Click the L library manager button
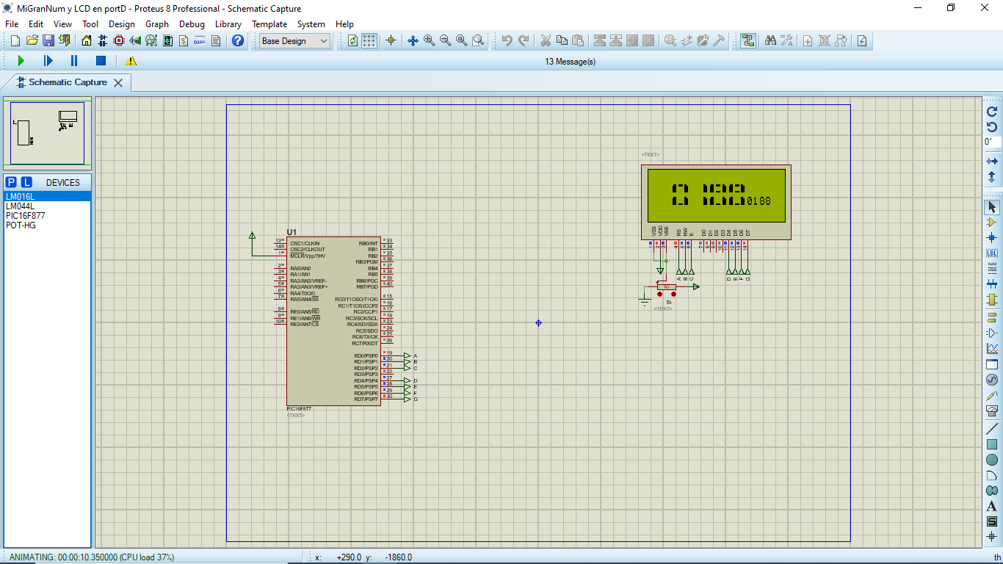 click(x=26, y=182)
